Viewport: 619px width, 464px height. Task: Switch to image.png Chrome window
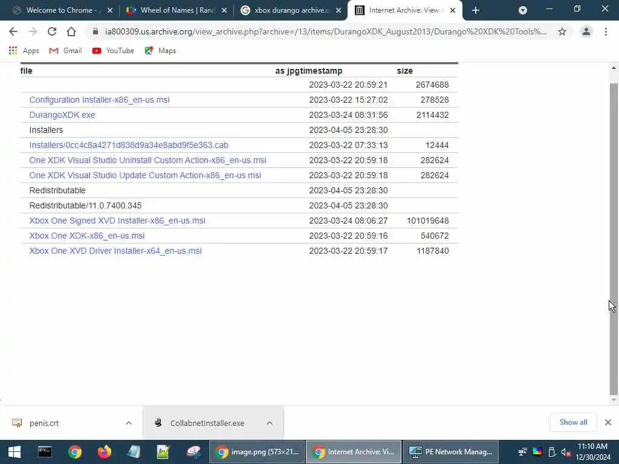tap(257, 452)
